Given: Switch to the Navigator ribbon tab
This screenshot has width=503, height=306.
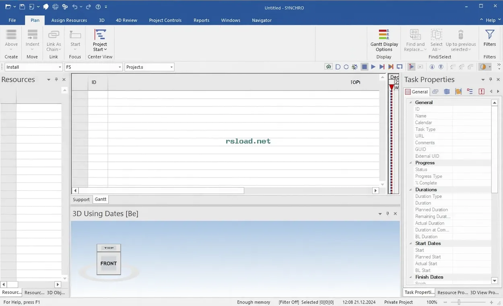Looking at the screenshot, I should pyautogui.click(x=262, y=20).
